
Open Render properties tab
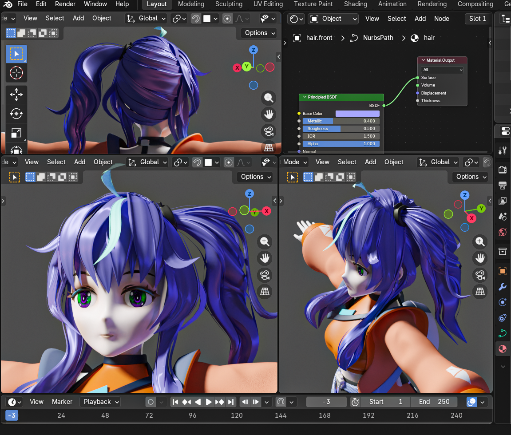tap(503, 170)
